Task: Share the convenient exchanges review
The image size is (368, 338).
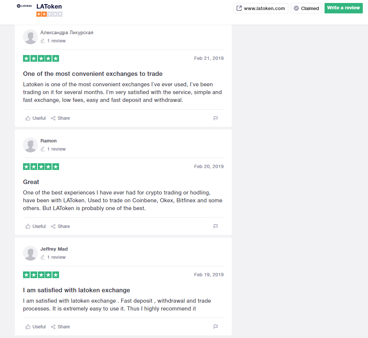Action: coord(60,118)
